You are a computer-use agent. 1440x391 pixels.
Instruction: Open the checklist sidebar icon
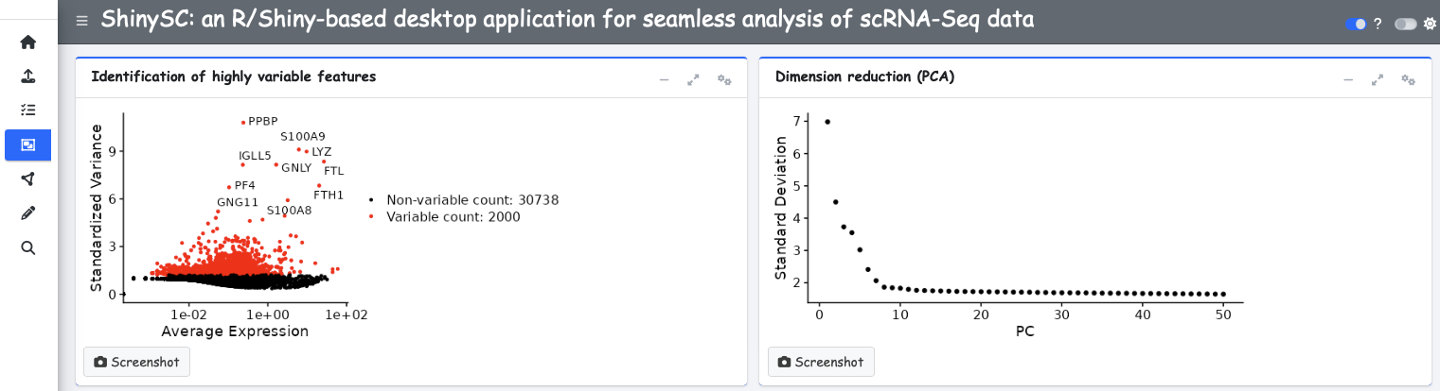click(x=27, y=110)
